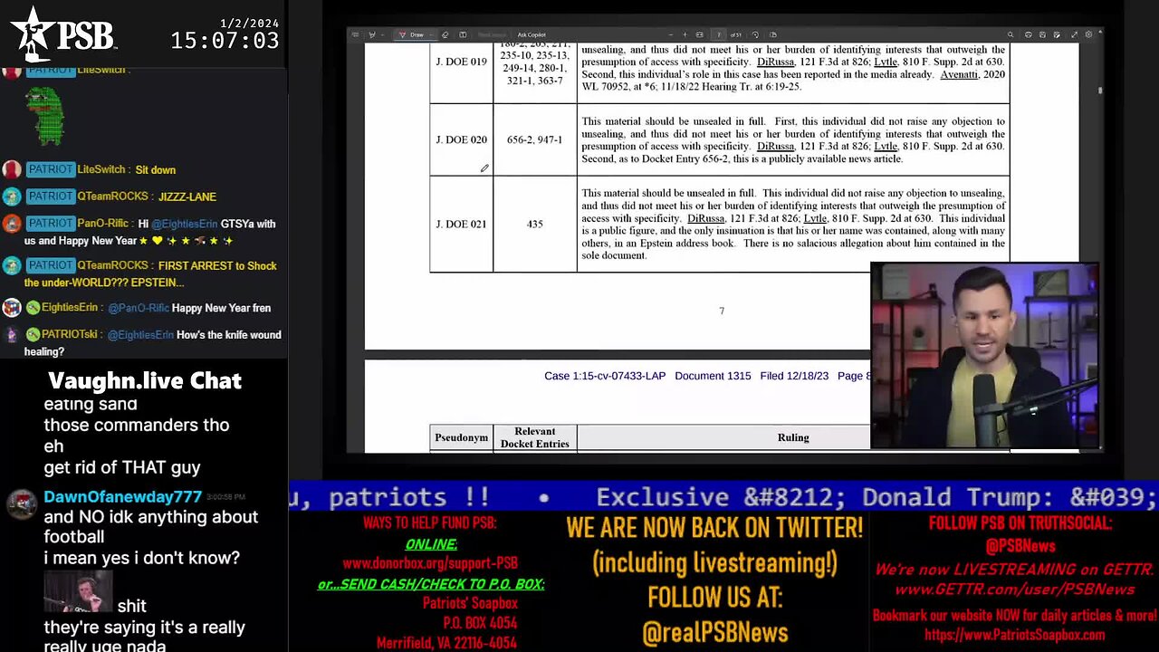Image resolution: width=1159 pixels, height=652 pixels.
Task: Click the Ruling column header
Action: tap(792, 437)
